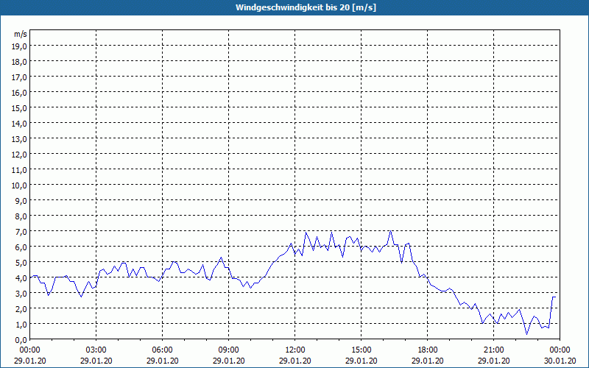
Task: Select the 16,0 y-axis label
Action: (21, 93)
